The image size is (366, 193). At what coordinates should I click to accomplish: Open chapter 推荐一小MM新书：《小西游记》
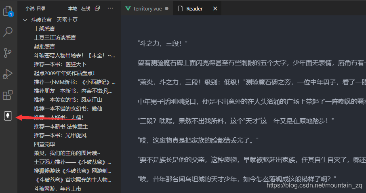point(75,82)
